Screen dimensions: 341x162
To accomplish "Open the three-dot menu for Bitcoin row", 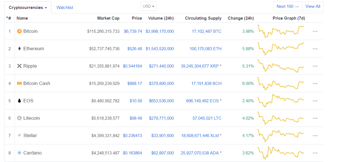I will tap(315, 31).
